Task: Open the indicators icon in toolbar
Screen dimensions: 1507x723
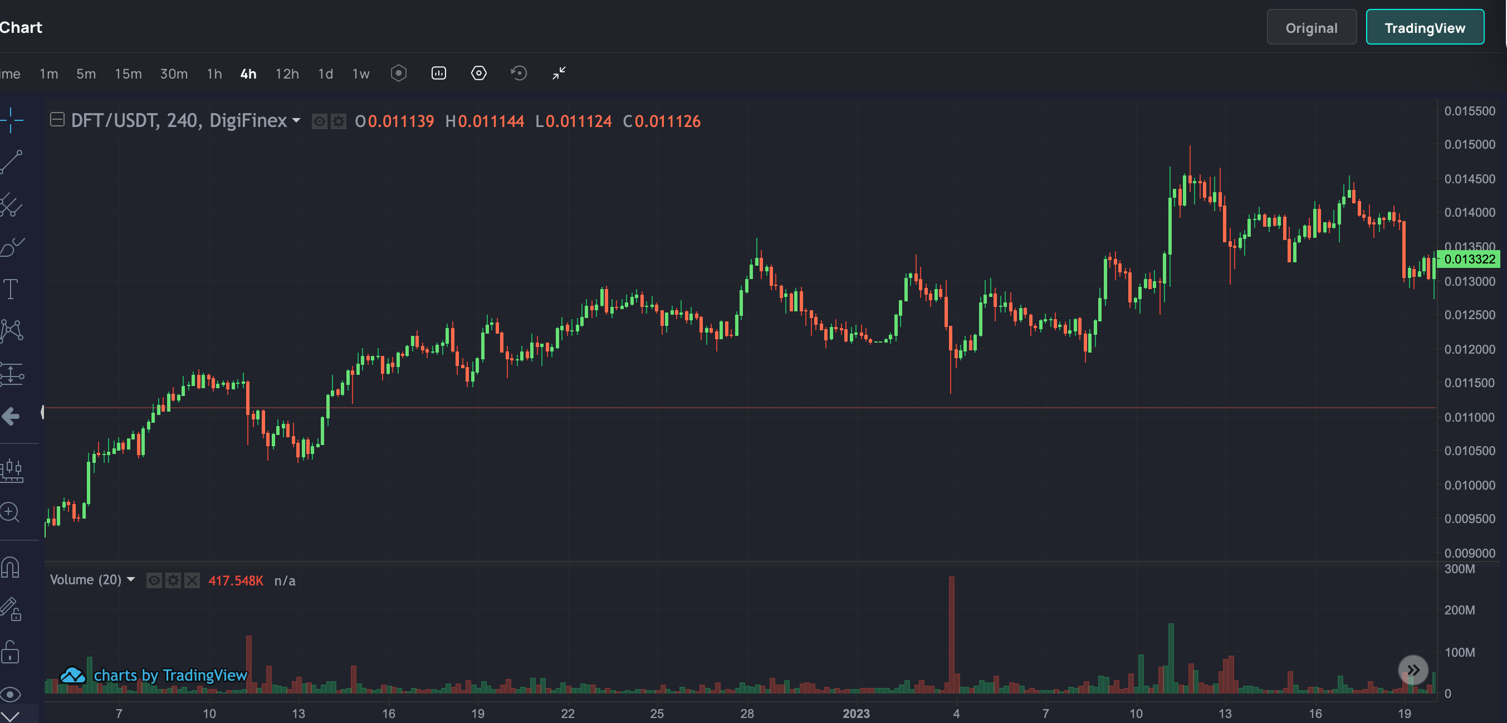Action: (x=439, y=74)
